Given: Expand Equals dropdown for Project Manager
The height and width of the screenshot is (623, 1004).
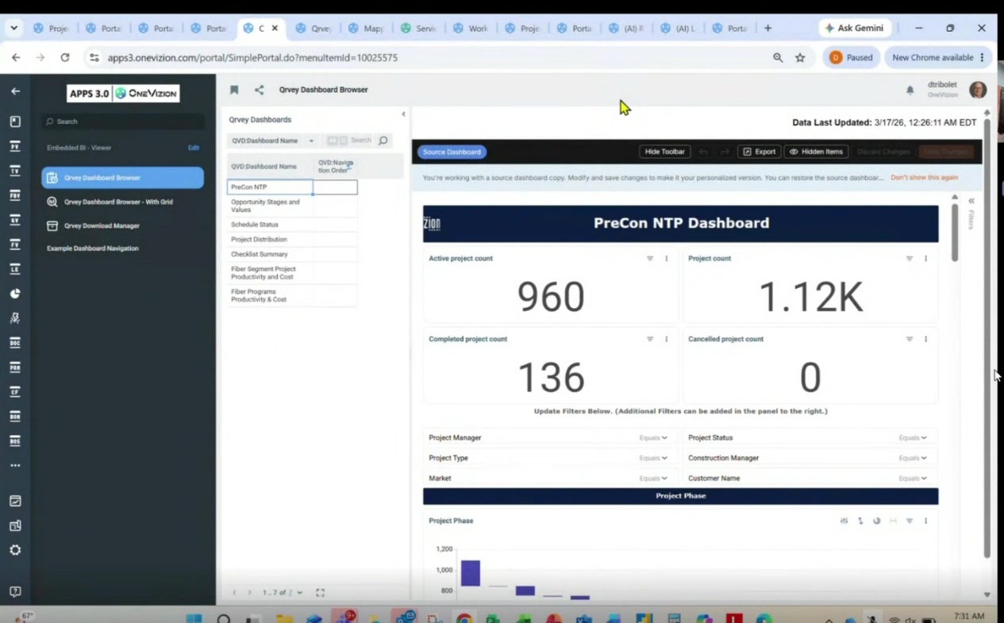Looking at the screenshot, I should point(653,438).
